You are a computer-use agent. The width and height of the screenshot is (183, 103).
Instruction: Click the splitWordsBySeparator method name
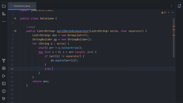[x=73, y=31]
